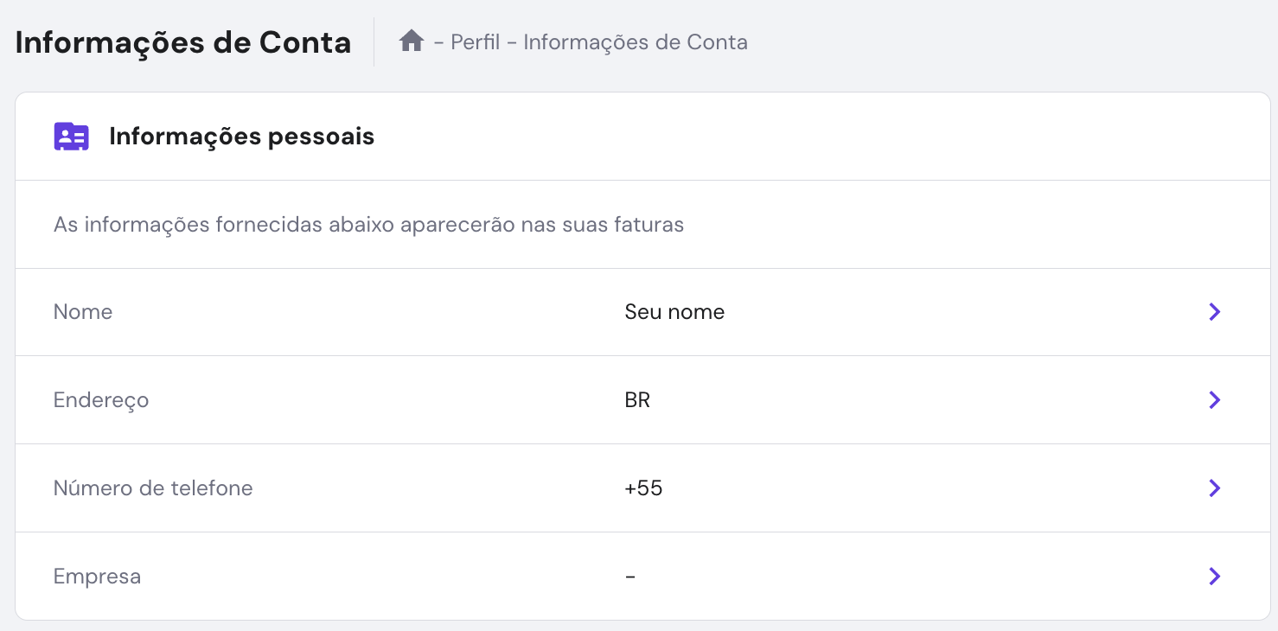Image resolution: width=1278 pixels, height=631 pixels.
Task: Select the +55 phone number value
Action: [643, 488]
